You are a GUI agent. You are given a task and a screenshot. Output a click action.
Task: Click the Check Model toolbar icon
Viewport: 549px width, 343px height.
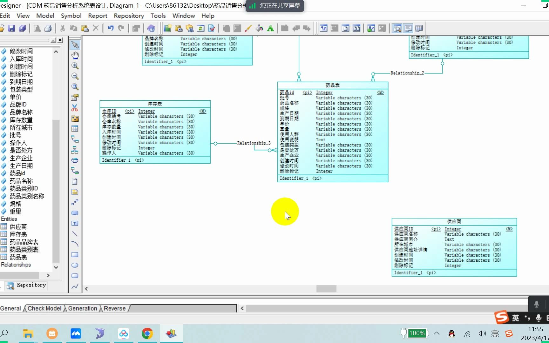pos(212,28)
